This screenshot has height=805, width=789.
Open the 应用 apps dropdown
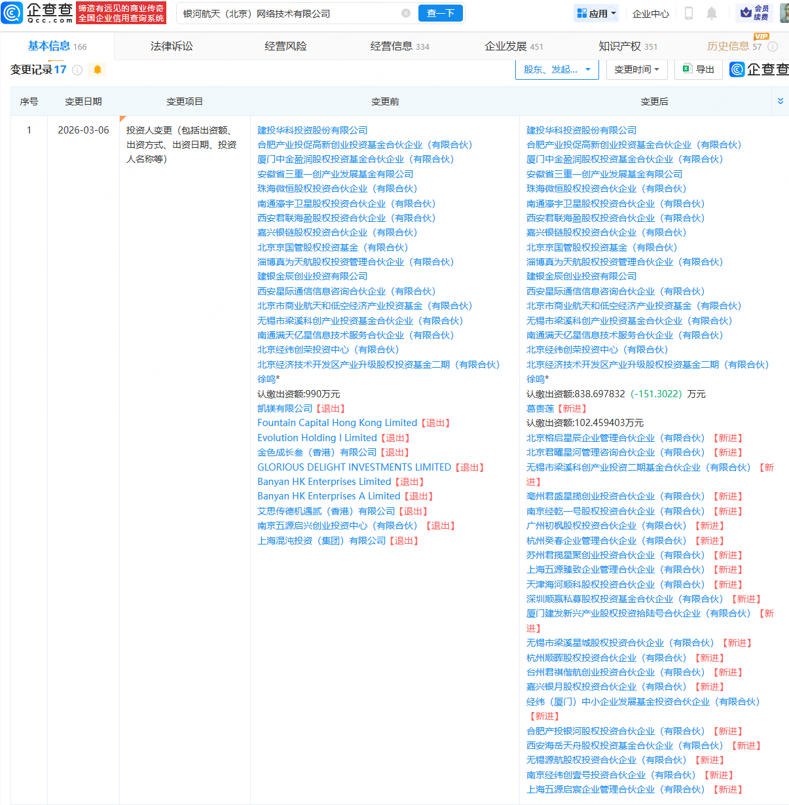tap(596, 13)
